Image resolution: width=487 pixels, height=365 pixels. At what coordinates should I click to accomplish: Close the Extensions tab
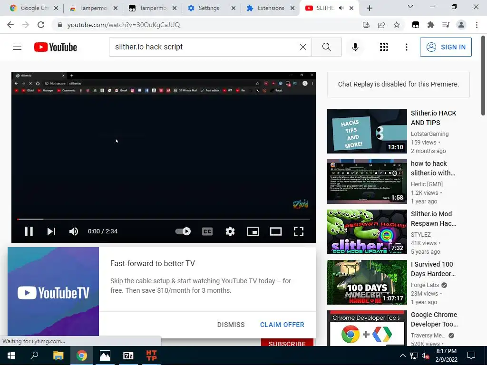click(x=292, y=8)
